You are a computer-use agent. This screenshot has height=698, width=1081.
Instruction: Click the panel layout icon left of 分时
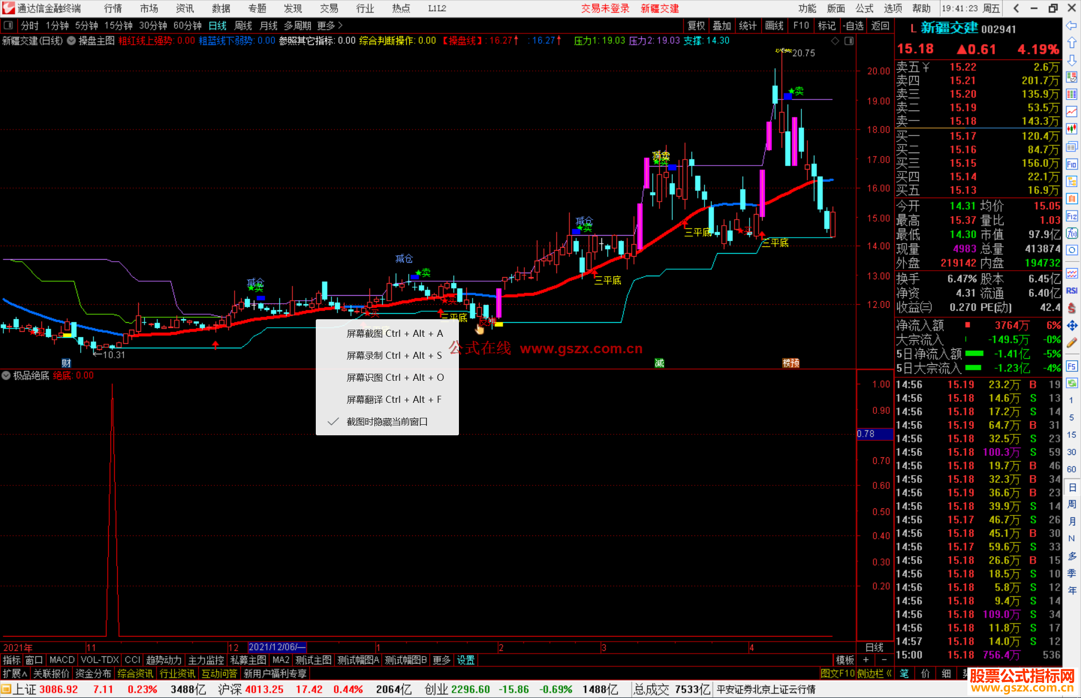pos(9,25)
